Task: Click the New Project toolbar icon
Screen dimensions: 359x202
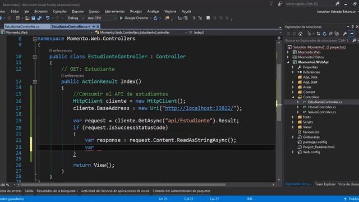Action: (17, 18)
